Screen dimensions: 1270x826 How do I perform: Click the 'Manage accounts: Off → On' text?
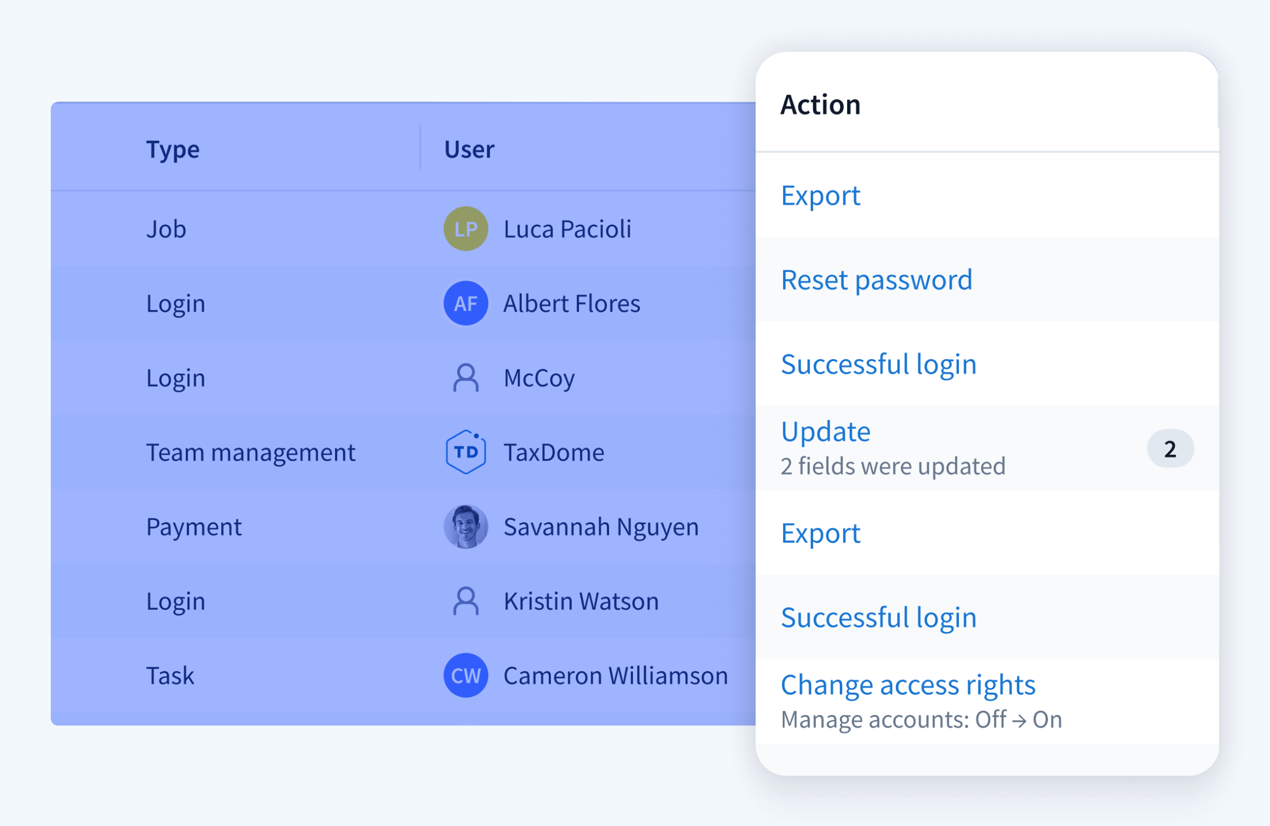tap(922, 720)
